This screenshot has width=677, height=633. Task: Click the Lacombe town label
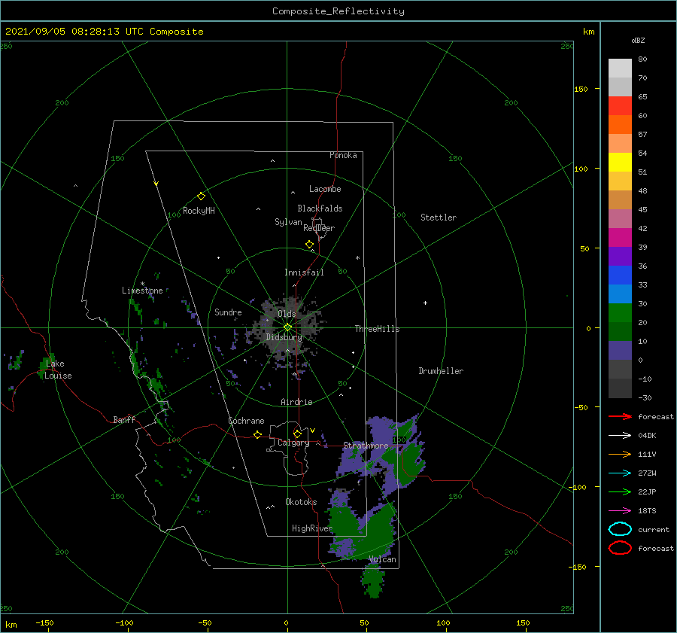click(x=325, y=189)
